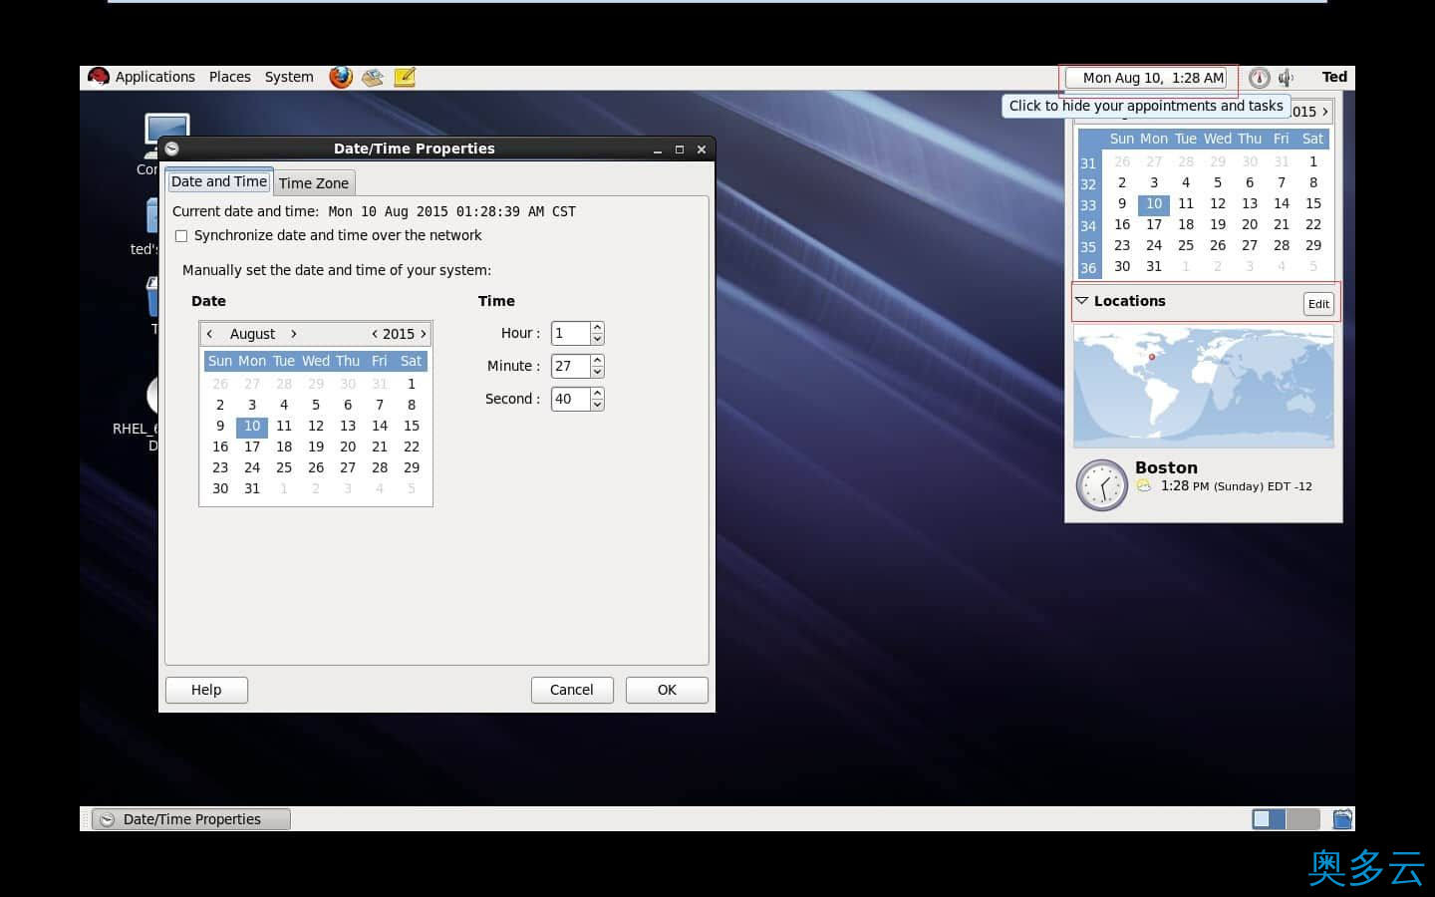Click the Date/Time Properties window menu icon
The image size is (1435, 897).
point(171,149)
